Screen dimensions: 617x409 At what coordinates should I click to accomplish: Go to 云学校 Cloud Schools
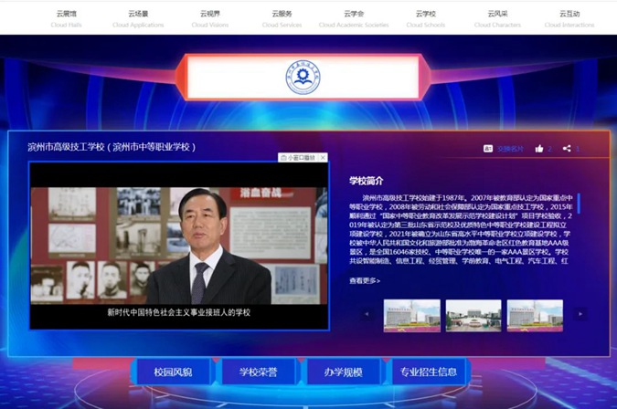tap(426, 18)
